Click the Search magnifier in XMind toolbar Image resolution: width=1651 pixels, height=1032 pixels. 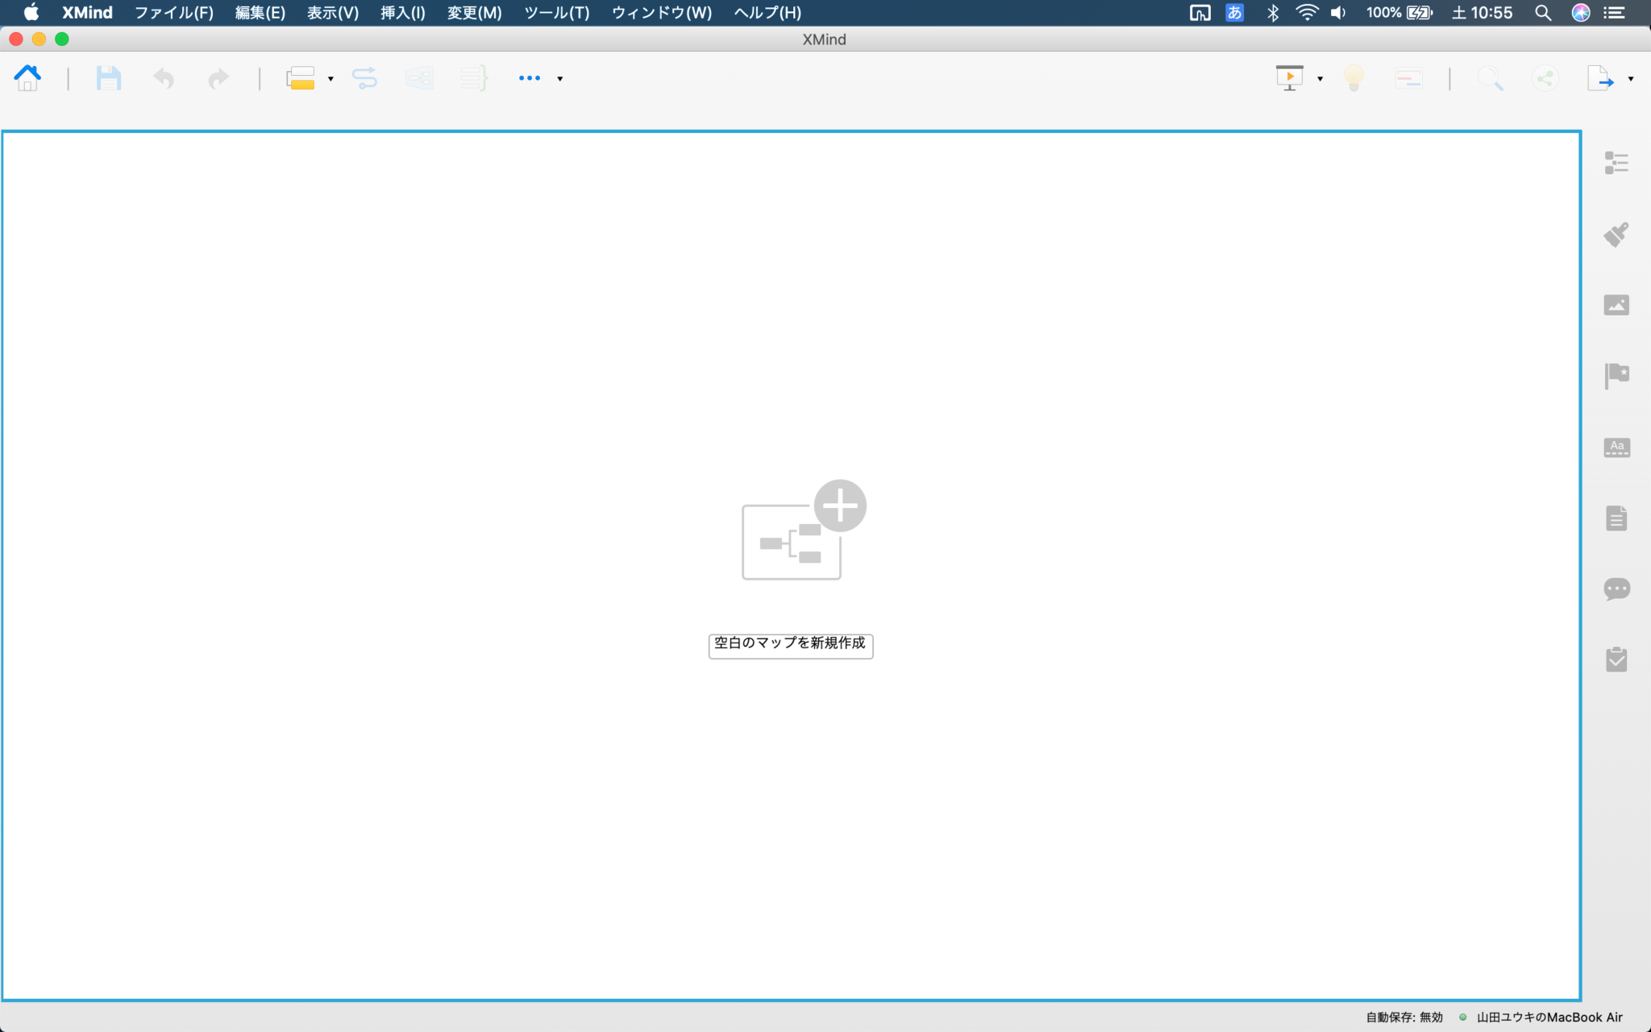click(x=1491, y=78)
